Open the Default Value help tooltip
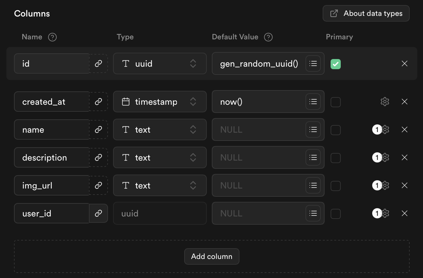Viewport: 423px width, 278px height. (x=268, y=37)
